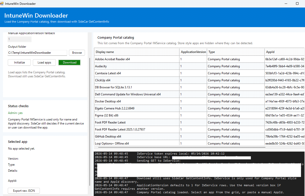Screen dimensions: 305x196
Task: Click ApplicationVersion cell in Docker Desktop row
Action: click(x=193, y=101)
